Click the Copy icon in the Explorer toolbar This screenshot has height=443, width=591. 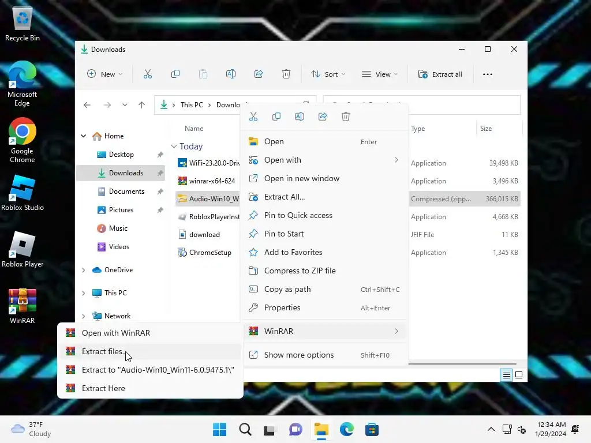pyautogui.click(x=175, y=74)
